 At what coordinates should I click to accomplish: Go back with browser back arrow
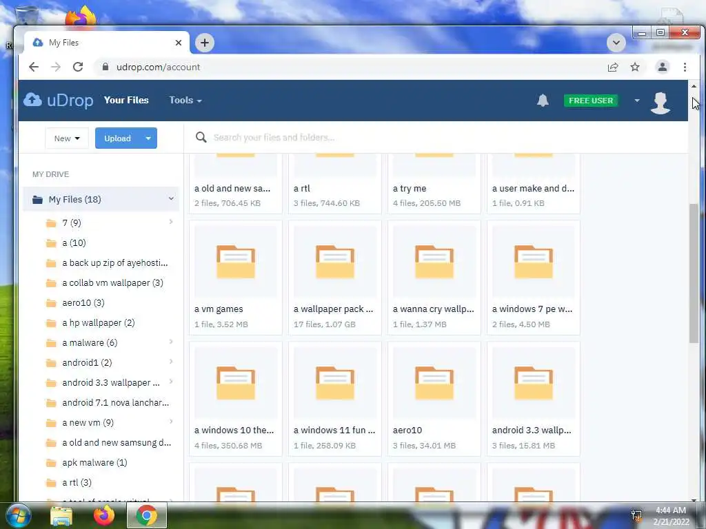34,67
